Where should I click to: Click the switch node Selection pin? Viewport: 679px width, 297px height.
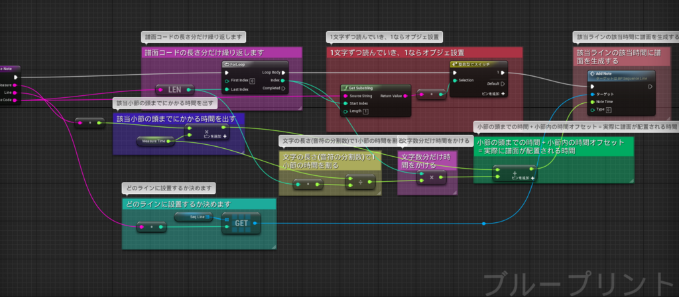point(455,80)
